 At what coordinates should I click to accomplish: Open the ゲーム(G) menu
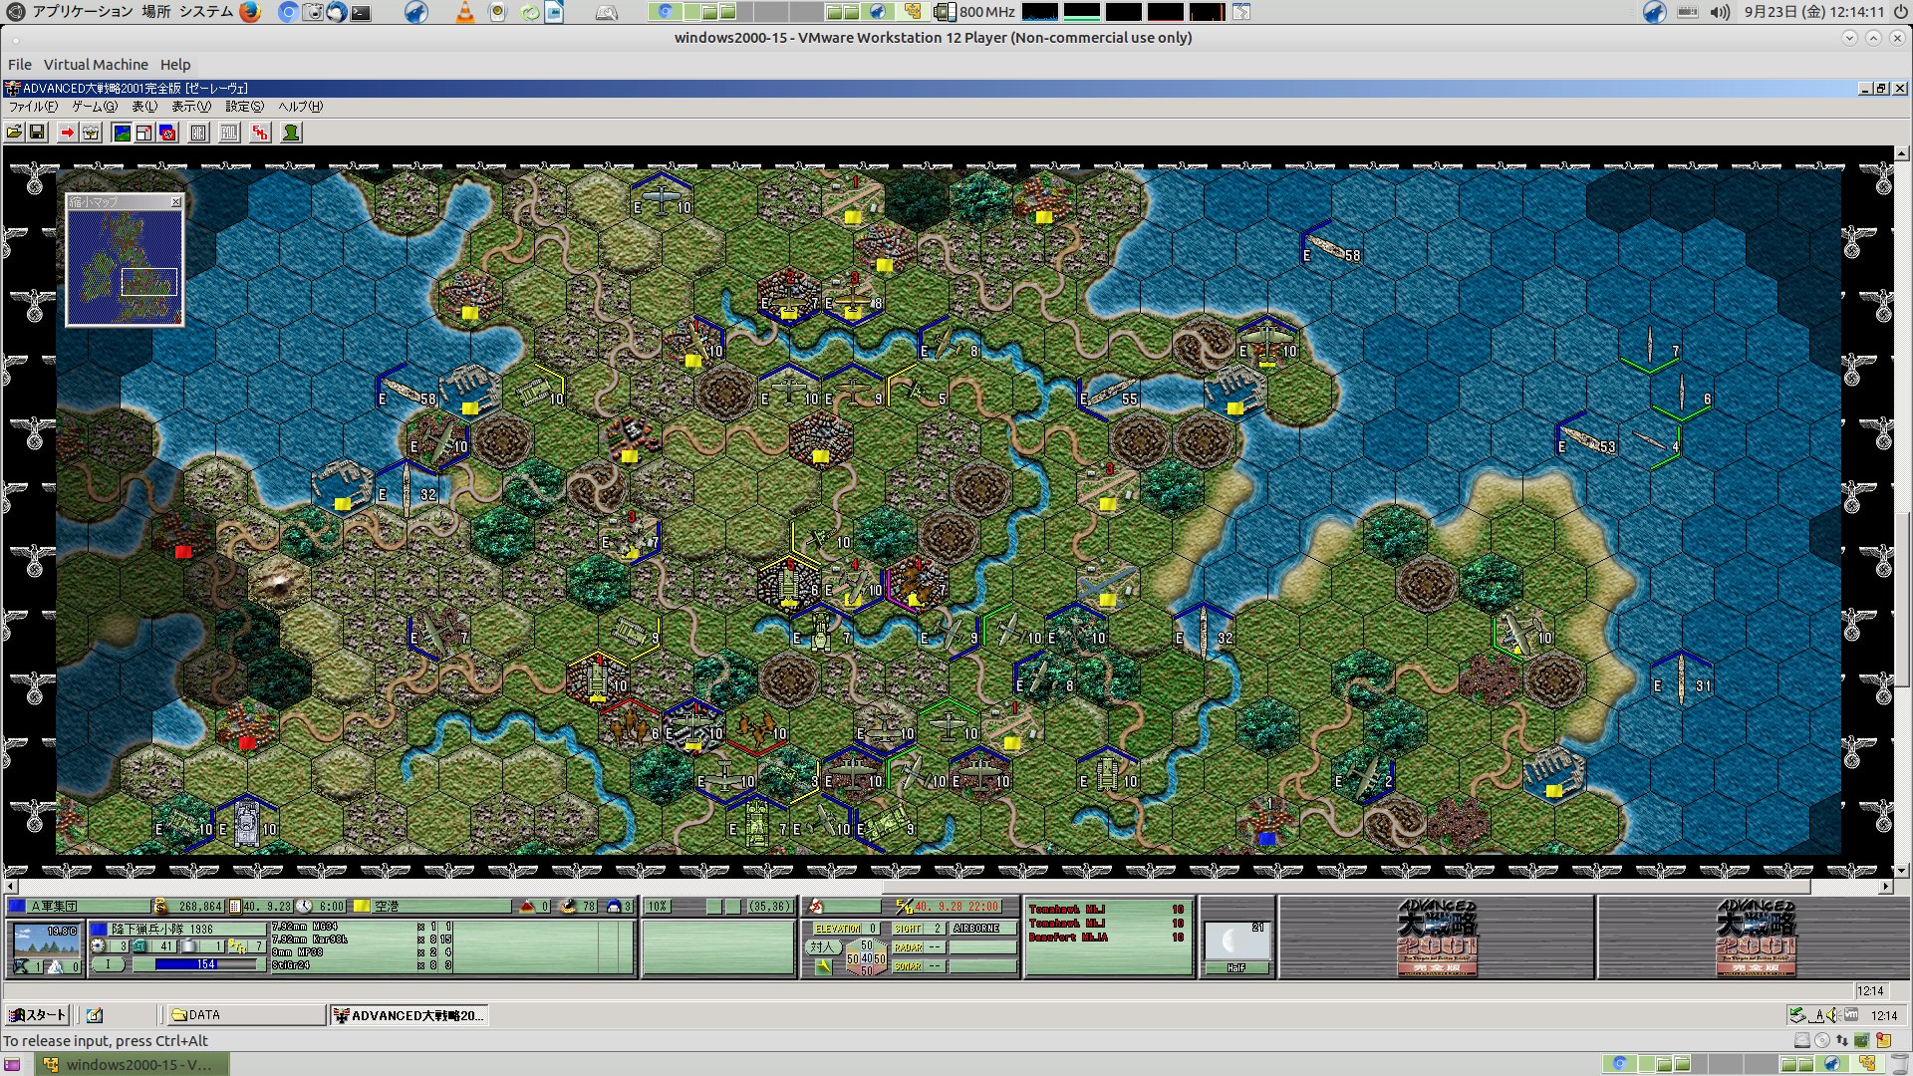coord(95,107)
